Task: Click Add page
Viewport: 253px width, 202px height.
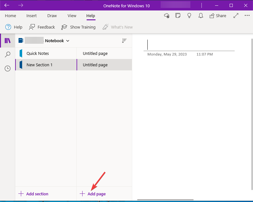Action: pyautogui.click(x=93, y=194)
